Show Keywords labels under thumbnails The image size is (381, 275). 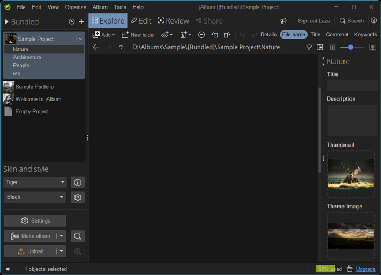[x=365, y=35]
